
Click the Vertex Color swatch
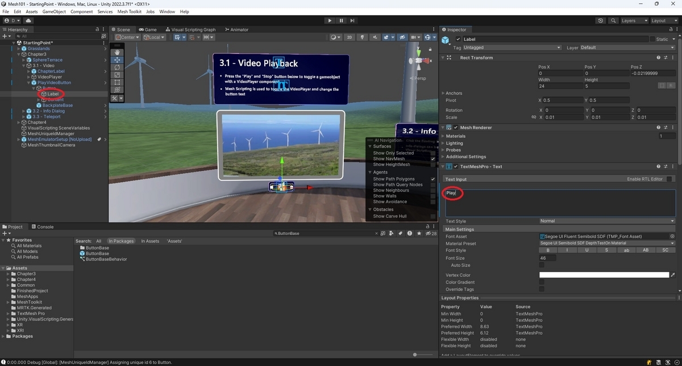pos(604,275)
